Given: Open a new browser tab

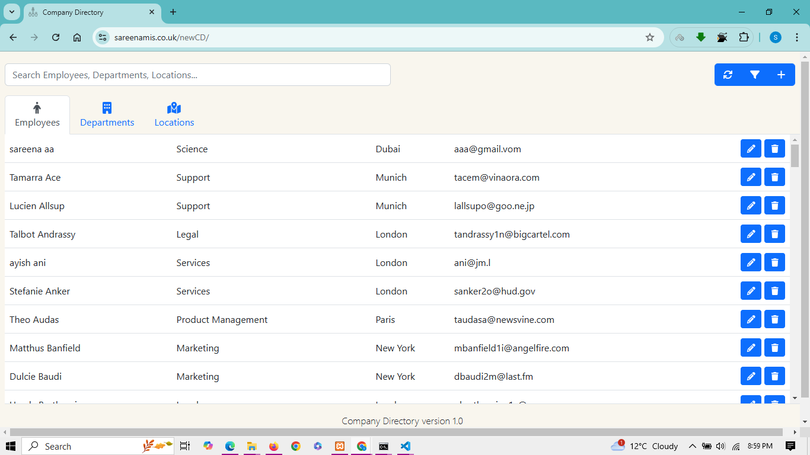Looking at the screenshot, I should tap(173, 12).
